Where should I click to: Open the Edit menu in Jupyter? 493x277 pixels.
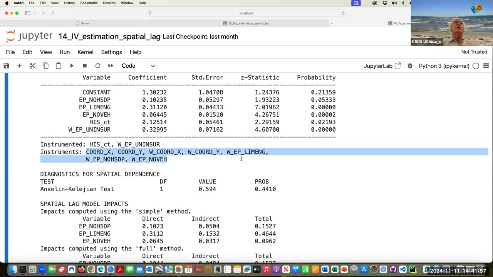[x=27, y=52]
